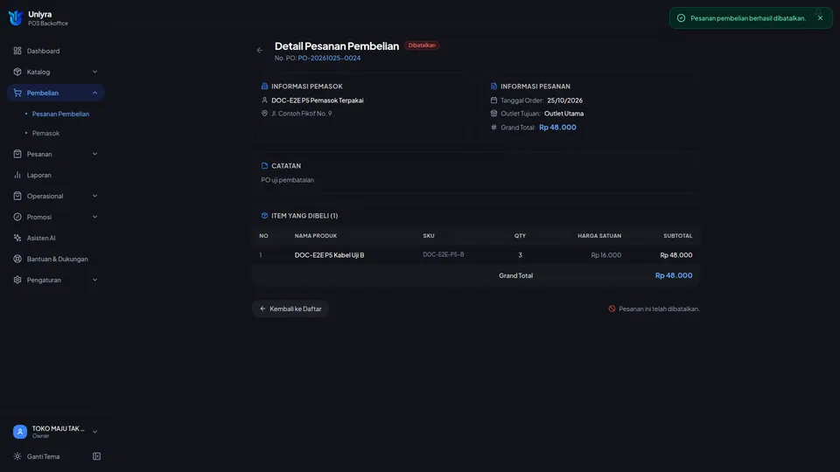Click product name DOC-E2E P5 Kabel Uji B
Screen dimensions: 840x472
[x=330, y=255]
